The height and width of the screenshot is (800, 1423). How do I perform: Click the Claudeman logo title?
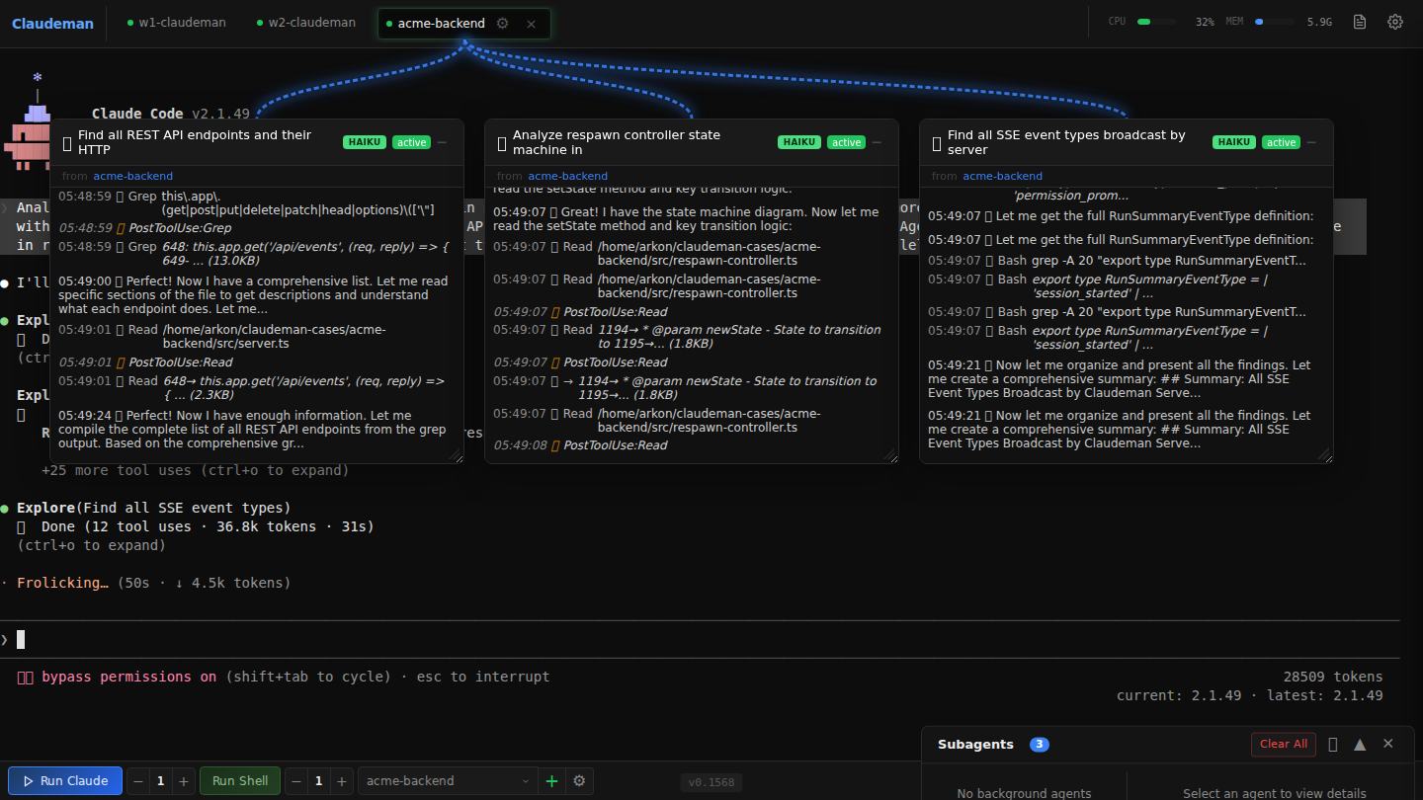53,24
